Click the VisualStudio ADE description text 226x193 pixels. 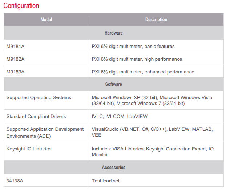pos(152,132)
